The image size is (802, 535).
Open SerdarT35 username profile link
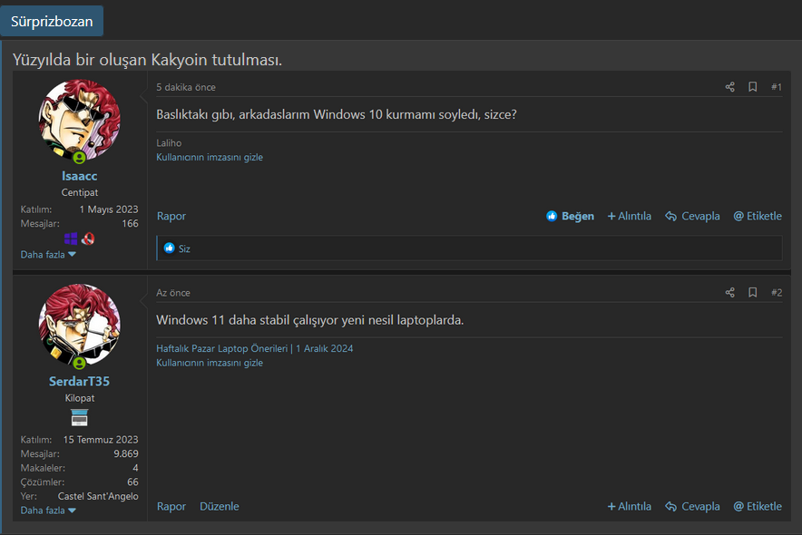click(79, 382)
